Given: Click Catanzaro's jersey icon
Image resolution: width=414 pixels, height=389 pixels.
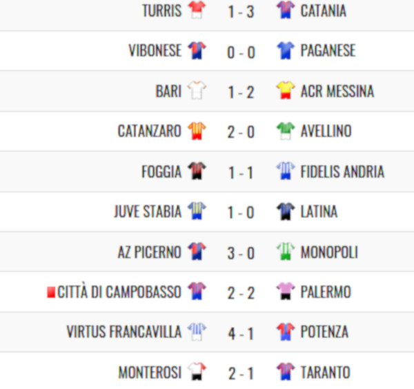Looking at the screenshot, I should pyautogui.click(x=197, y=130).
